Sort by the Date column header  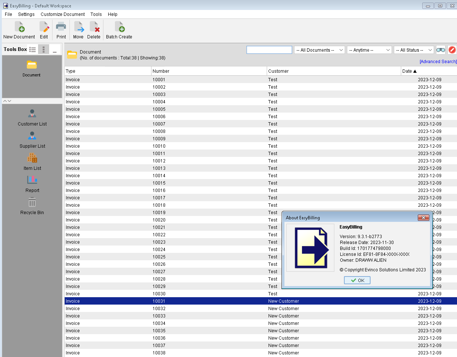tap(429, 71)
